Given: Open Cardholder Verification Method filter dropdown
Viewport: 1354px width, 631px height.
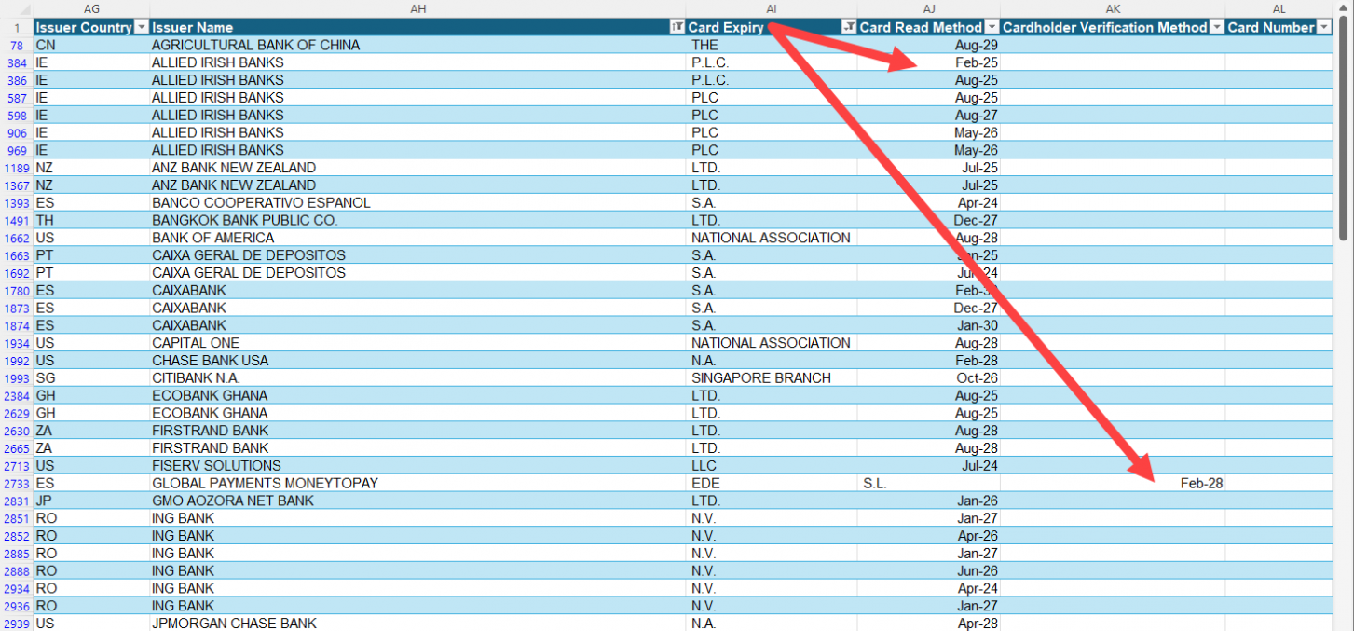Looking at the screenshot, I should click(1216, 28).
